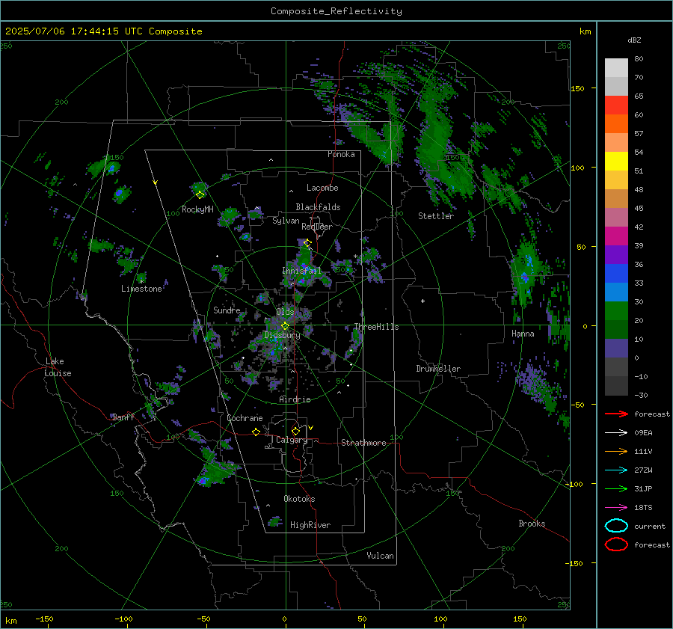Click the Blackfalds town label
This screenshot has width=673, height=629.
[318, 207]
